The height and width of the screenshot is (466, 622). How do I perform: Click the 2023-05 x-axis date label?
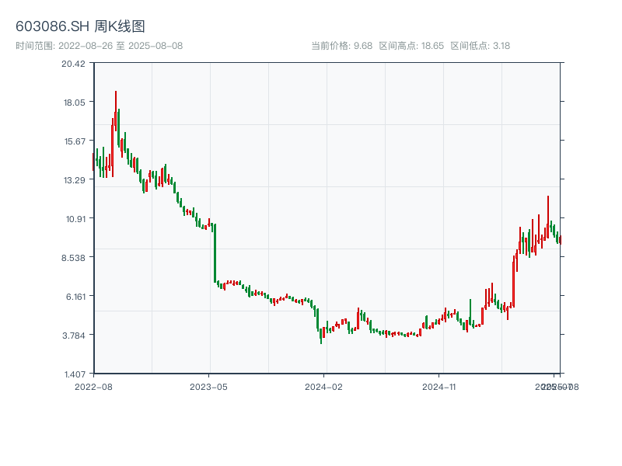[x=208, y=386]
